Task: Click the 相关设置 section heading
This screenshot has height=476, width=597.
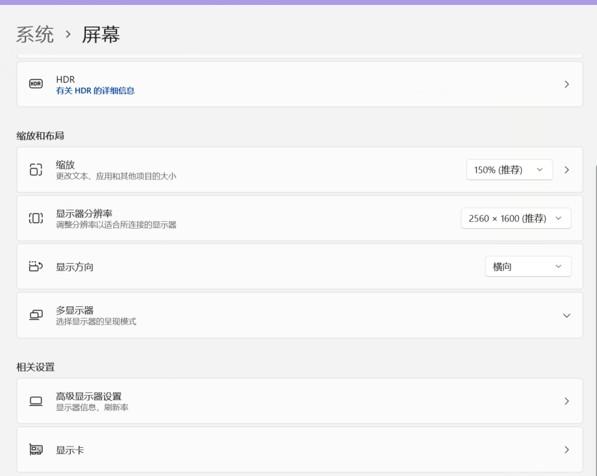Action: 36,367
